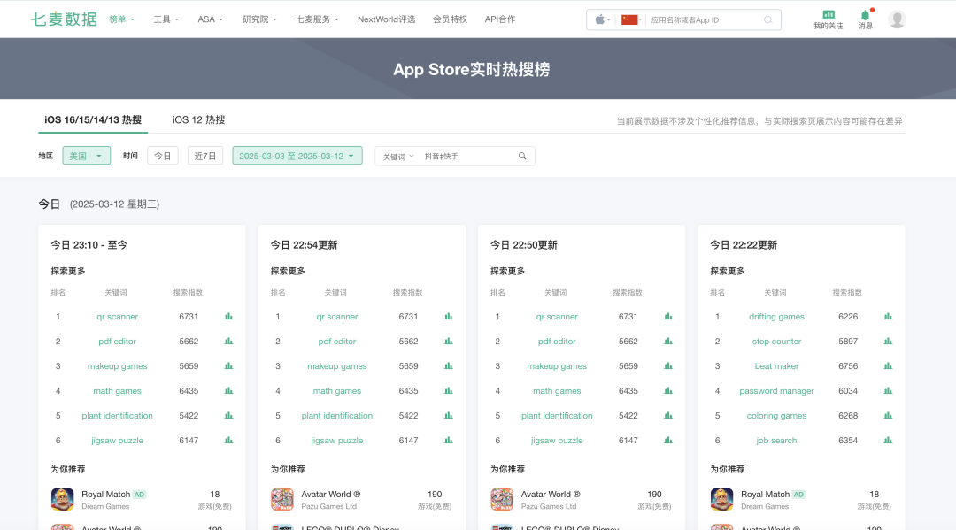Image resolution: width=956 pixels, height=530 pixels.
Task: Open the date range 2025-03-03 至 2025-03-12 picker
Action: pos(297,156)
